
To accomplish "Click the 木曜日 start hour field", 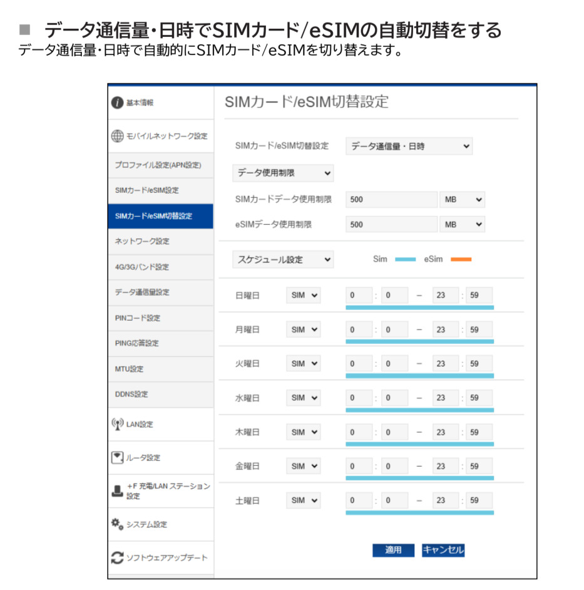I will 359,432.
